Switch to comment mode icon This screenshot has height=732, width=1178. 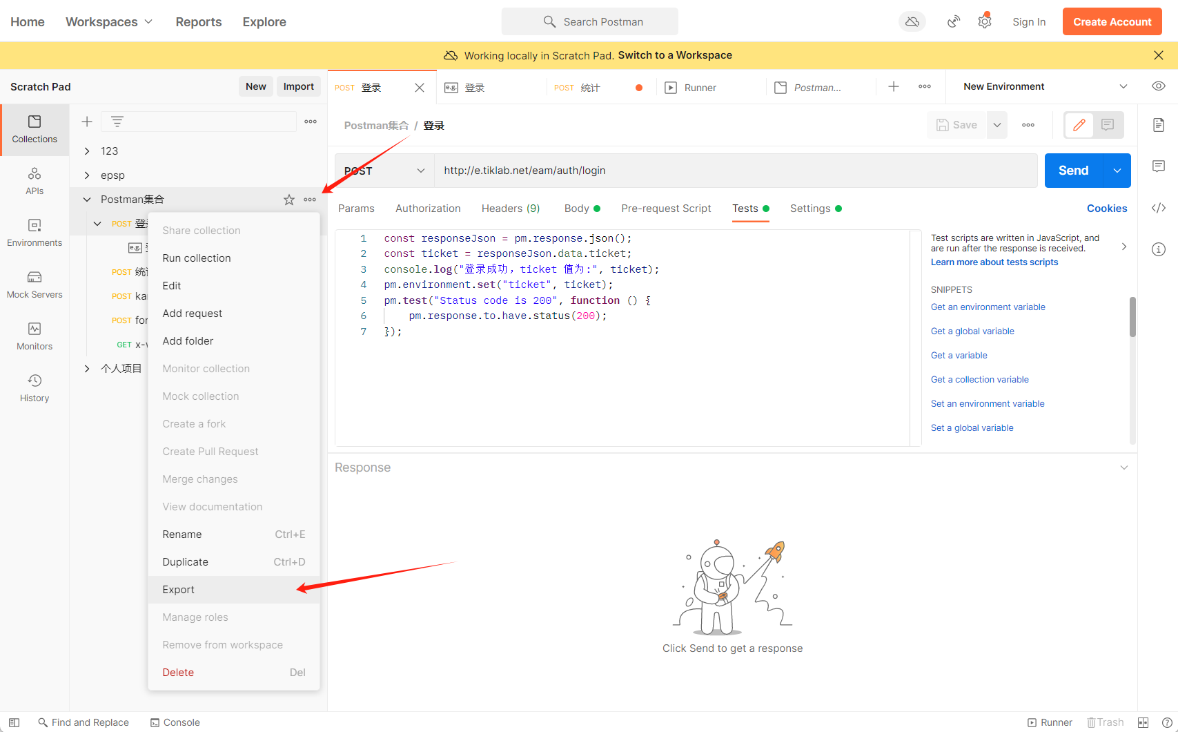[1108, 125]
